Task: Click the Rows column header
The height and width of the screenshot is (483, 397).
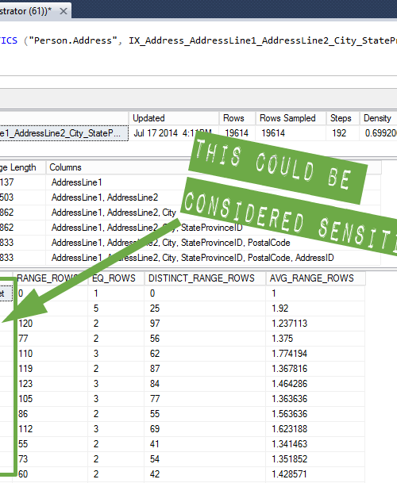Action: point(237,118)
